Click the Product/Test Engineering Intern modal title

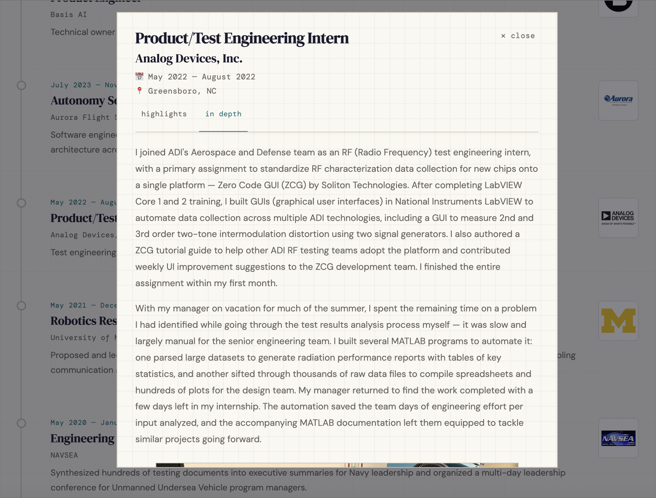click(242, 38)
